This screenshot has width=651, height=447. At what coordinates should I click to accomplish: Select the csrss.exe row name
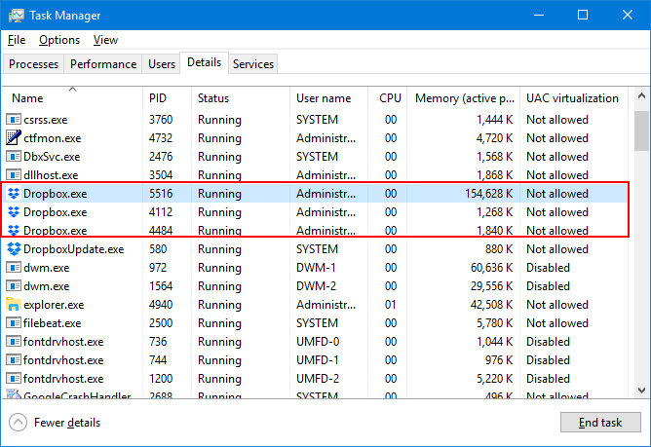tap(45, 120)
